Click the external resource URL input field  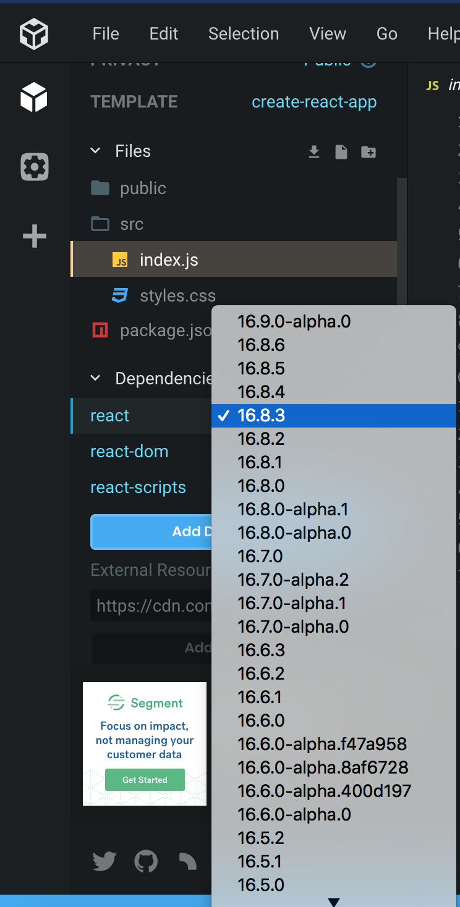pos(151,605)
